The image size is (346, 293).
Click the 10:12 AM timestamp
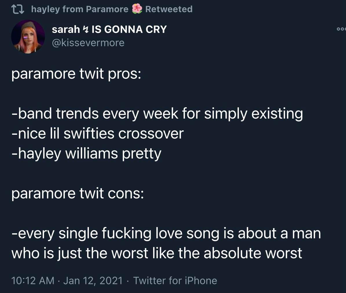pos(33,281)
